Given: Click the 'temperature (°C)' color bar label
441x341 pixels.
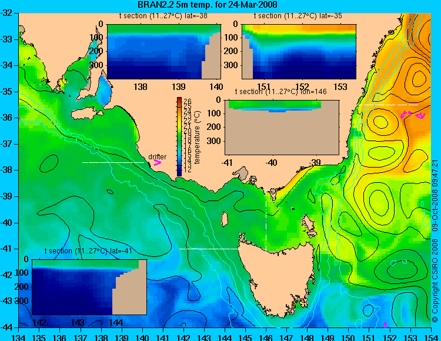Looking at the screenshot, I should click(198, 137).
